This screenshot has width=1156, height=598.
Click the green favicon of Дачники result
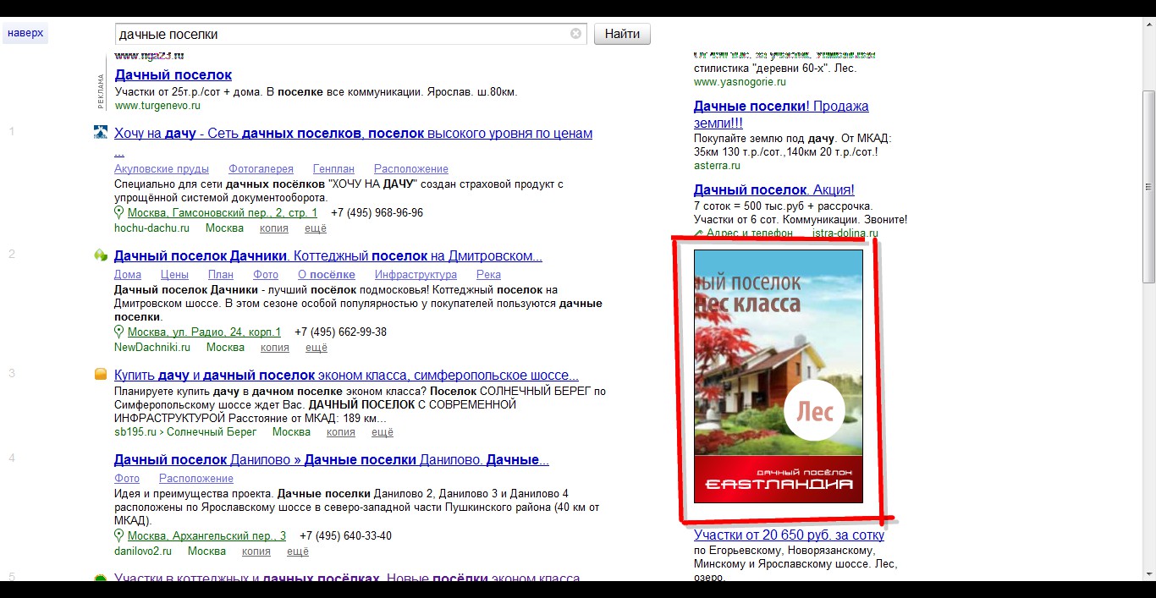[x=101, y=255]
